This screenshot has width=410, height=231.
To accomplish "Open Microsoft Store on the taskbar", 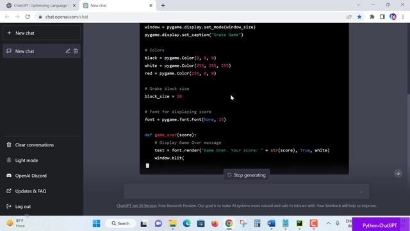I will click(201, 223).
